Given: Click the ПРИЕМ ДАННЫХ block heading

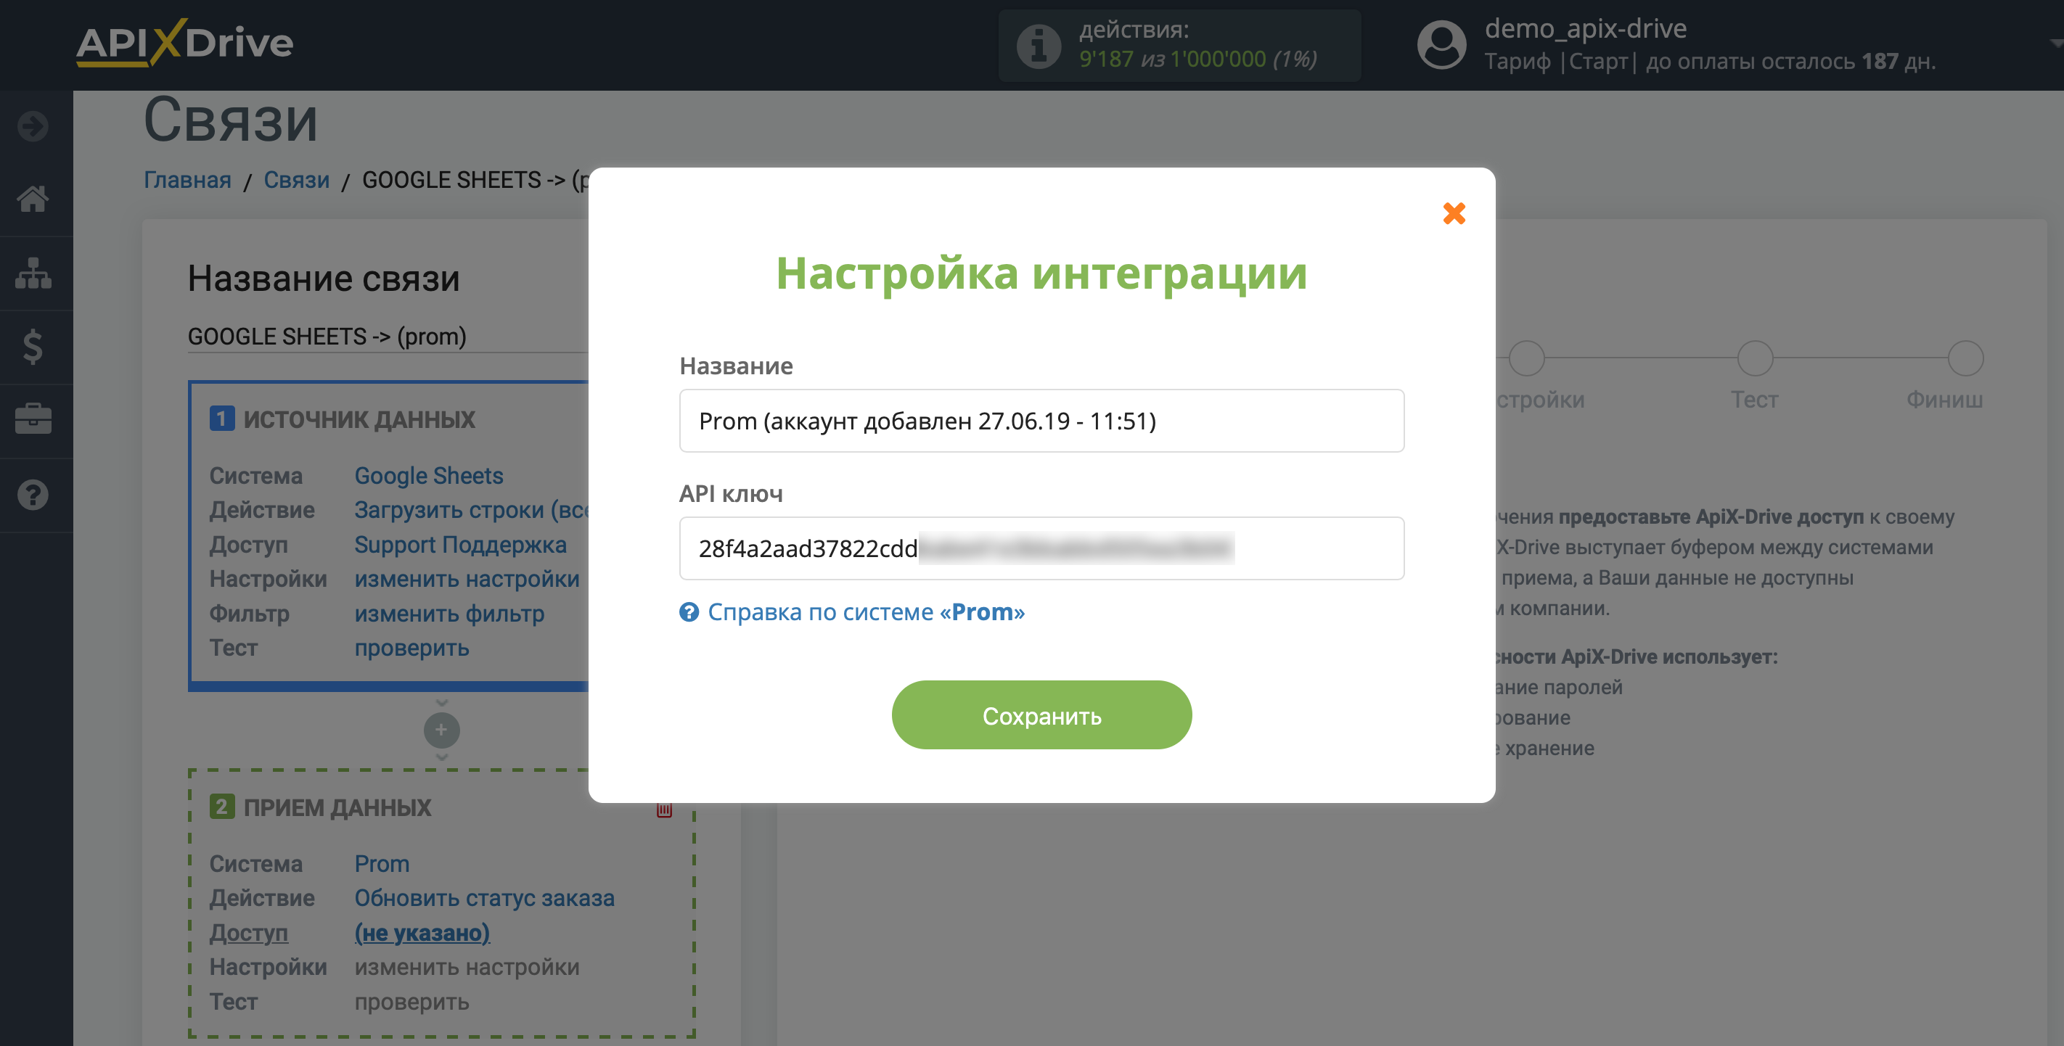Looking at the screenshot, I should [x=337, y=807].
